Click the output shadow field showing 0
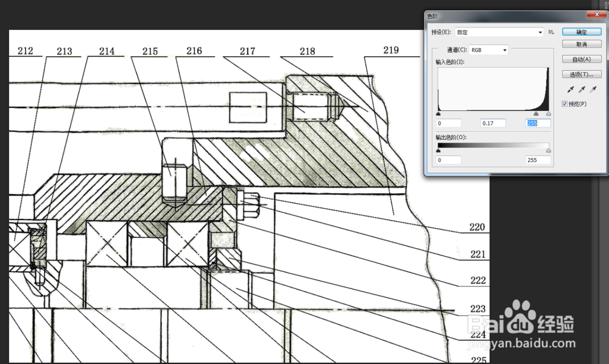The width and height of the screenshot is (609, 364). coord(449,160)
